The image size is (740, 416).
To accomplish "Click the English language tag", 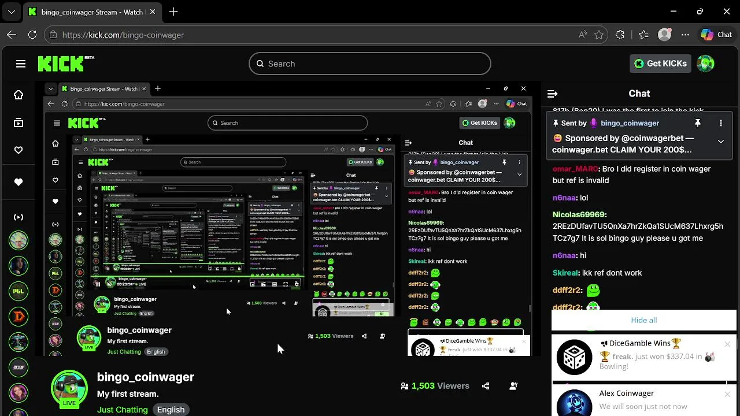I will 171,410.
